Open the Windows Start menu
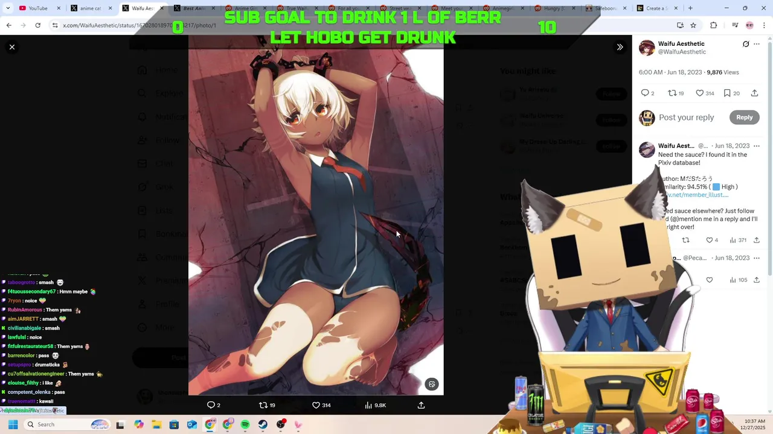Image resolution: width=773 pixels, height=434 pixels. 13,424
